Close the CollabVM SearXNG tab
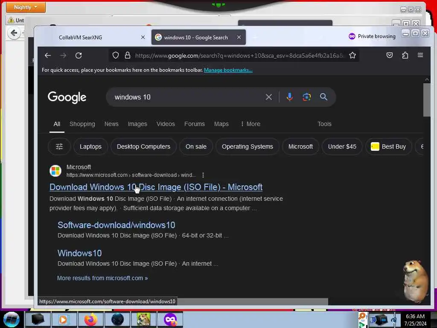 [x=143, y=37]
